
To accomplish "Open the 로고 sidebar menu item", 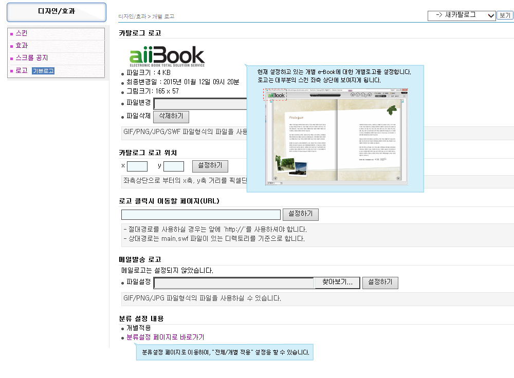I will tap(22, 71).
